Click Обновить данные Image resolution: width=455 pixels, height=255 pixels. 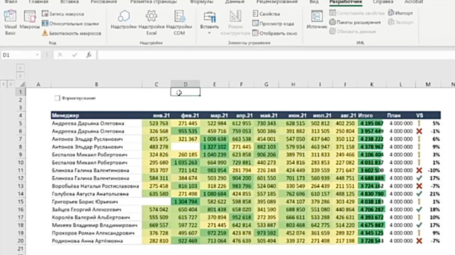coord(353,32)
